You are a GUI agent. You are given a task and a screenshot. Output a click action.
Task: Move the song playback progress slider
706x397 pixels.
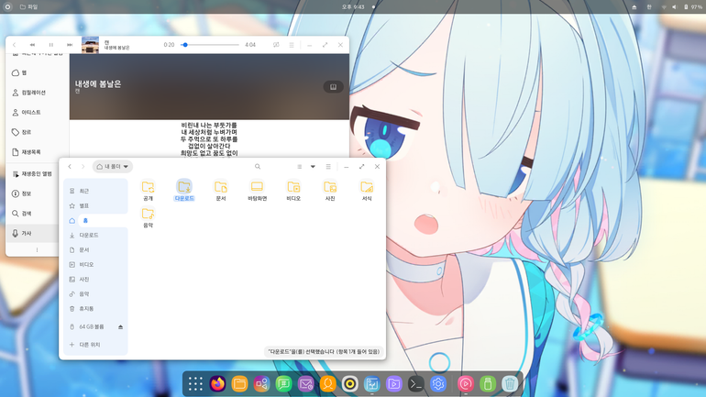[210, 45]
